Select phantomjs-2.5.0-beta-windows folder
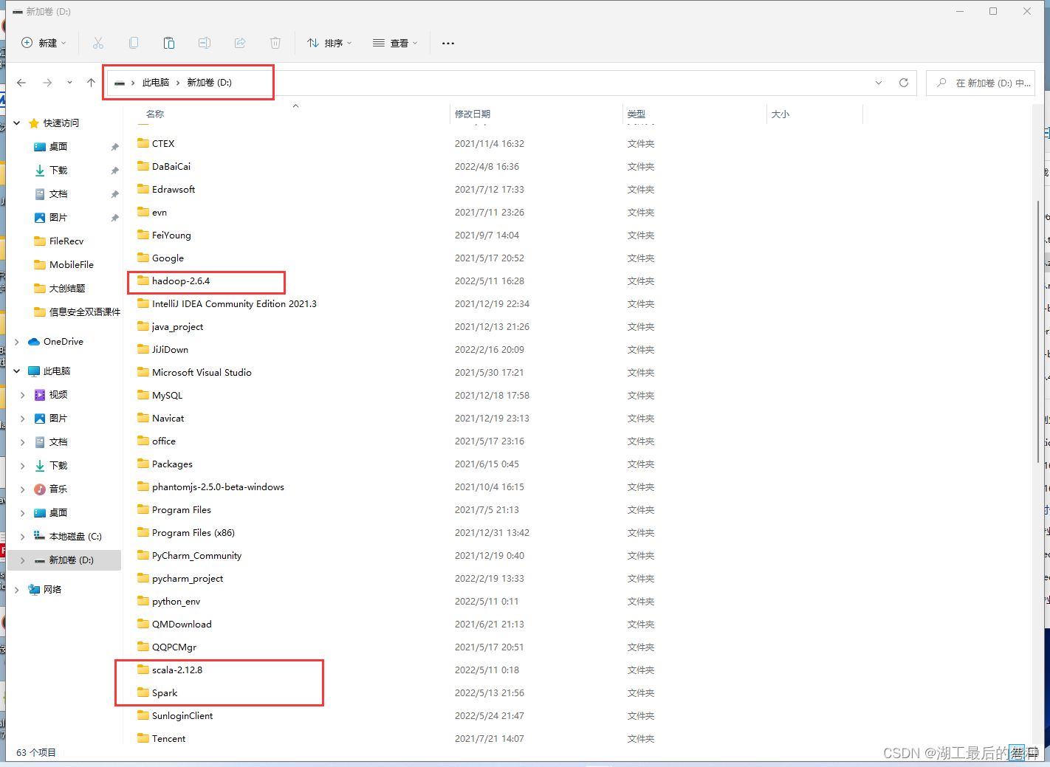Image resolution: width=1050 pixels, height=767 pixels. point(218,487)
